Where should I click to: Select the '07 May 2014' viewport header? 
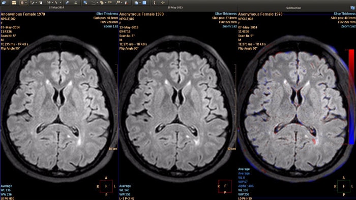(x=56, y=8)
